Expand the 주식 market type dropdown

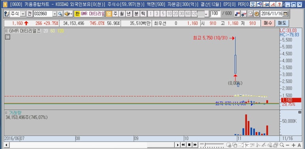23,14
